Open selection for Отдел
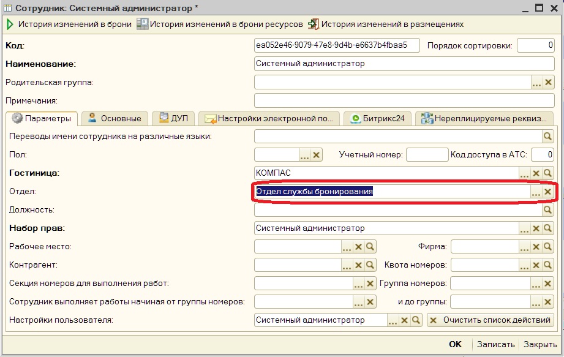Screen dimensions: 564x357 tap(536, 192)
